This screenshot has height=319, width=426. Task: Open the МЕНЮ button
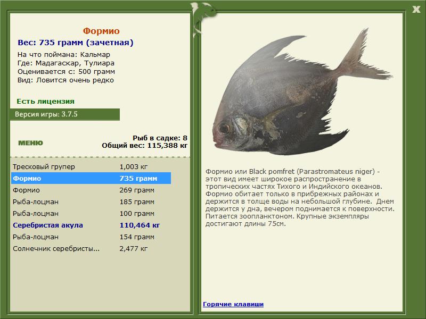pyautogui.click(x=30, y=143)
